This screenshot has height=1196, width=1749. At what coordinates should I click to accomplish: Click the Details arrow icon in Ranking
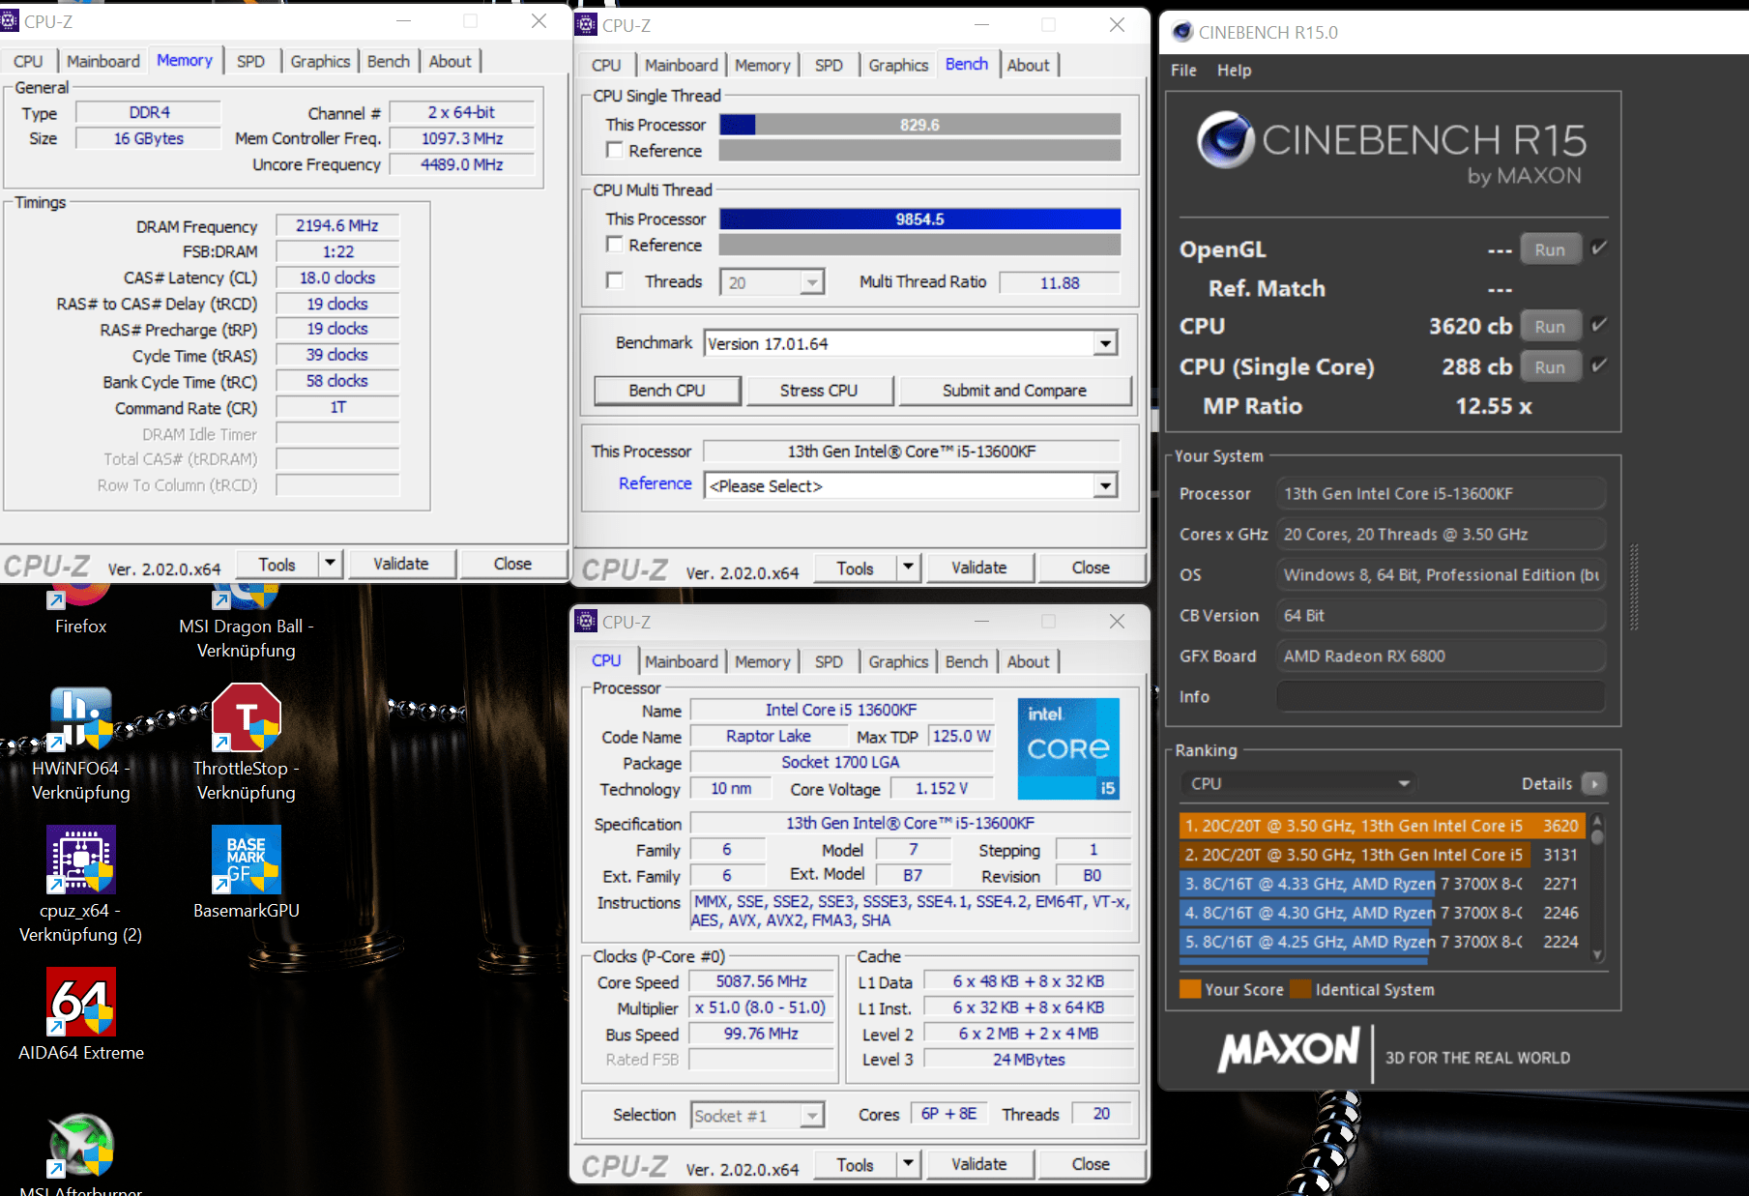(1594, 784)
